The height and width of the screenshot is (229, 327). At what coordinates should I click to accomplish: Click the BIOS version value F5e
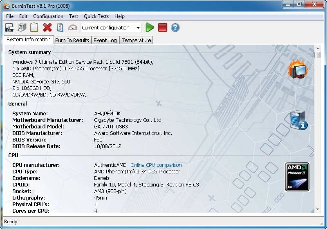(x=98, y=140)
